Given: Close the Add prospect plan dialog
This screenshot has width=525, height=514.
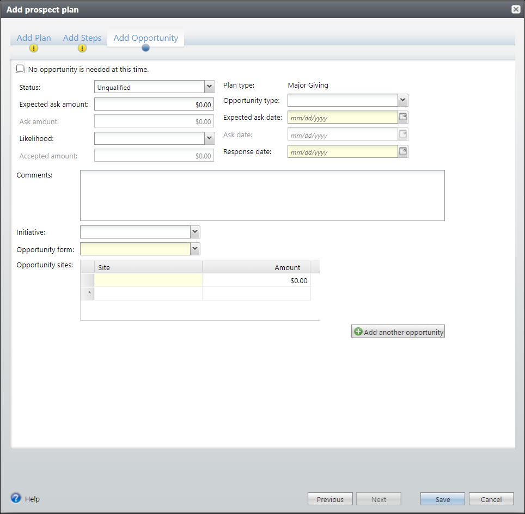Looking at the screenshot, I should coord(515,9).
